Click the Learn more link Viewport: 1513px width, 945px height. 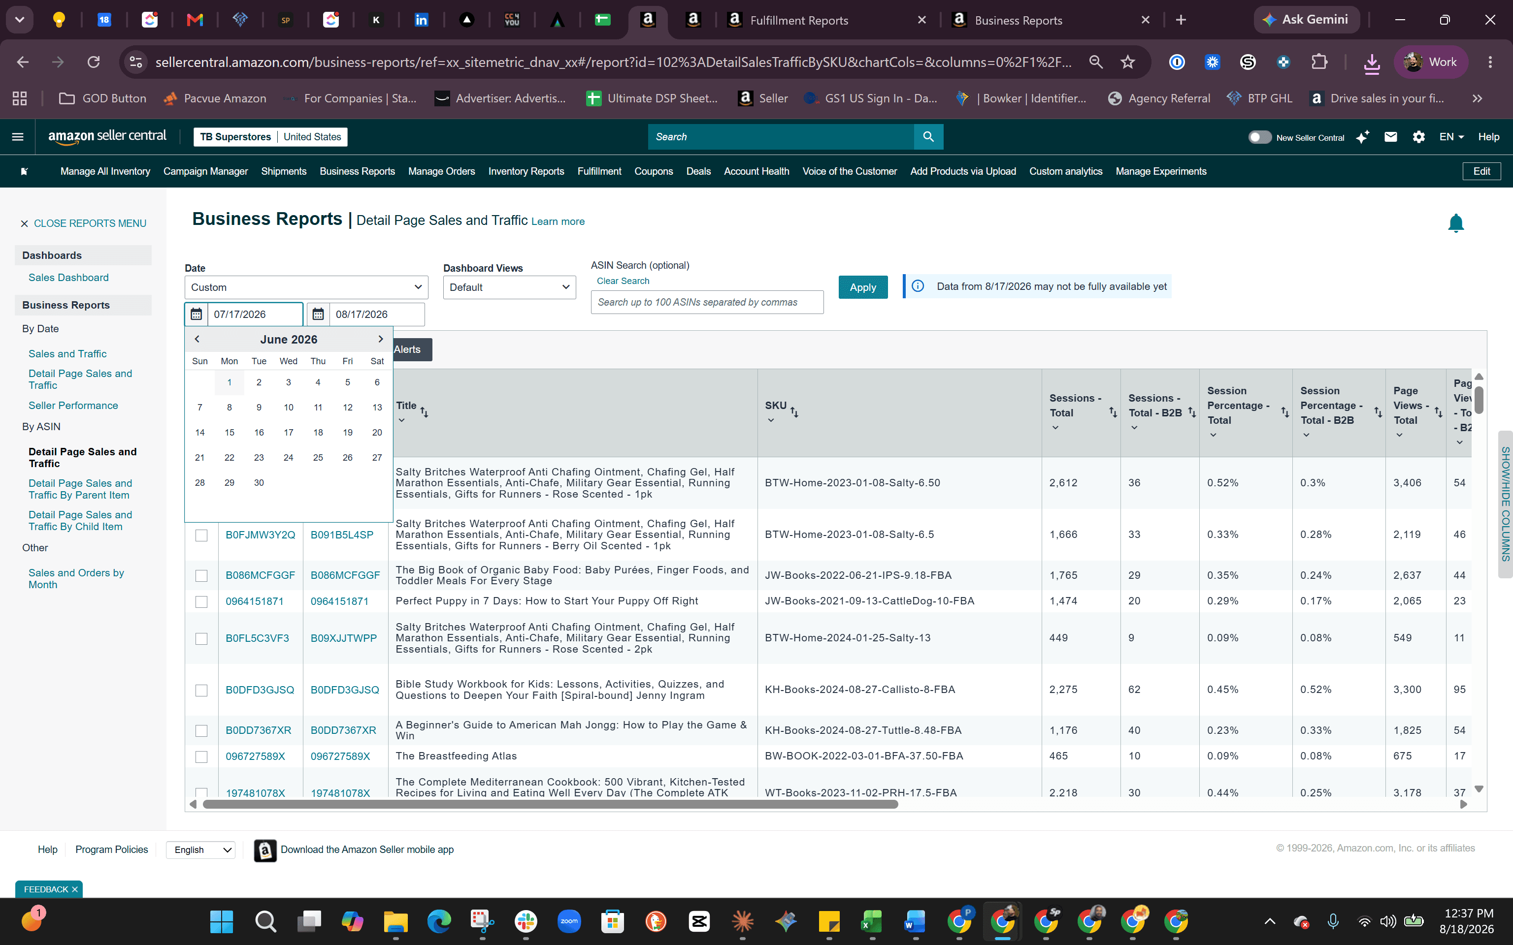point(558,221)
